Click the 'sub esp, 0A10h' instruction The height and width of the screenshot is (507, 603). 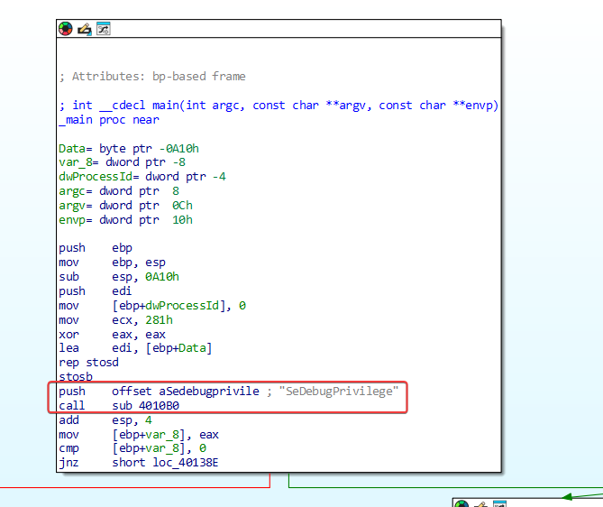tap(119, 277)
